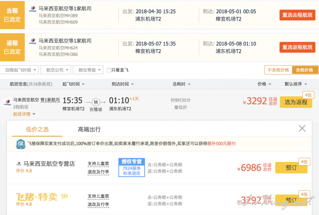Click 马来西亚航空MH609 flight number
This screenshot has height=215, width=319.
[x=58, y=22]
